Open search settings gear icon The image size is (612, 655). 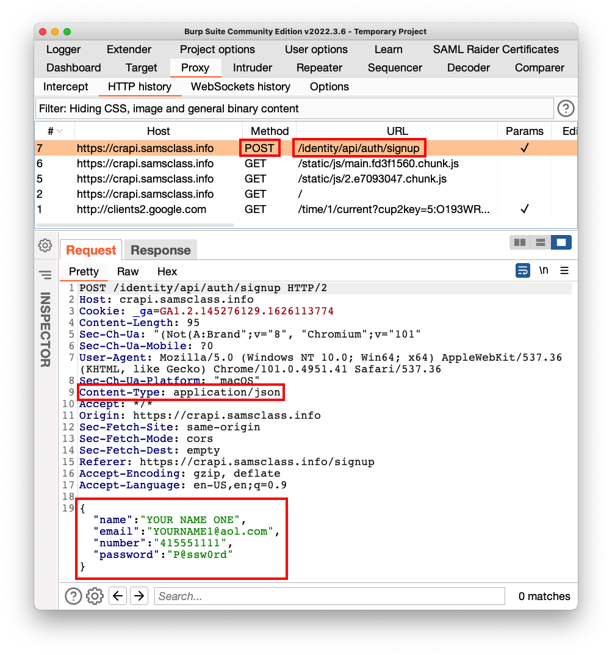[95, 596]
